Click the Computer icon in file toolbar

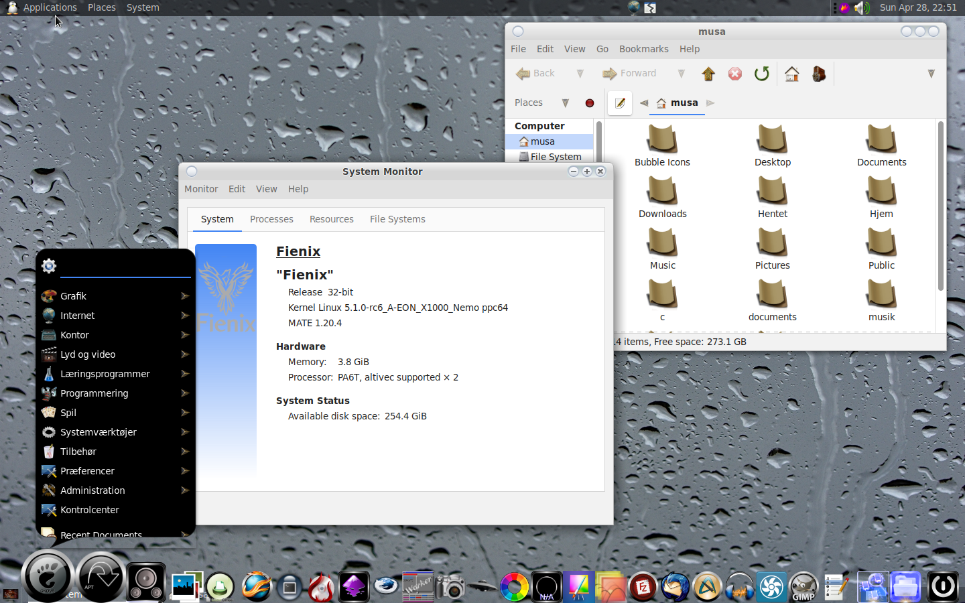click(x=818, y=74)
